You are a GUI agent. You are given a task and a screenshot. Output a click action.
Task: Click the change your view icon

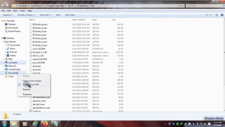pos(207,15)
